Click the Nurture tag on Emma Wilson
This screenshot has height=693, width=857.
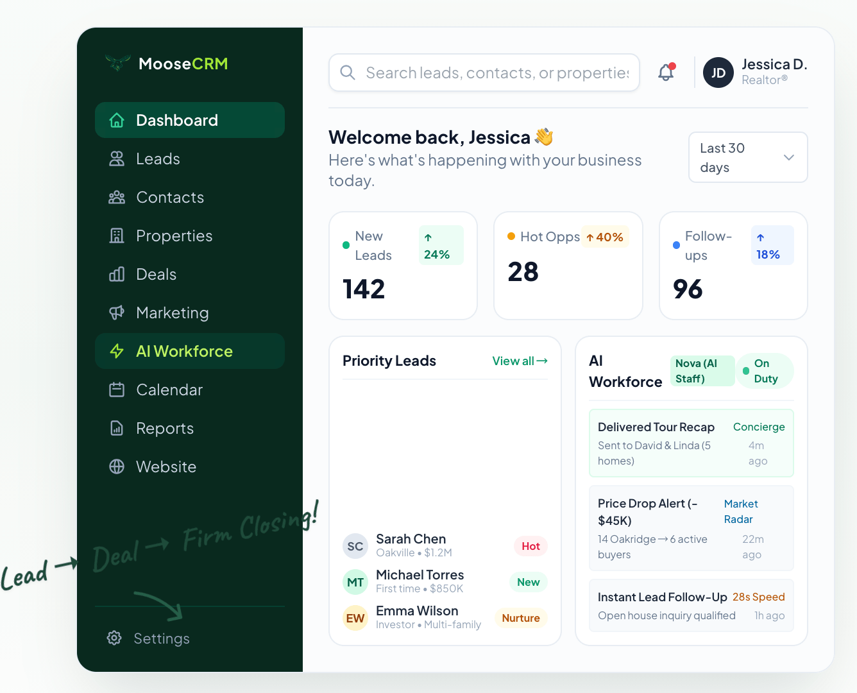pos(521,618)
